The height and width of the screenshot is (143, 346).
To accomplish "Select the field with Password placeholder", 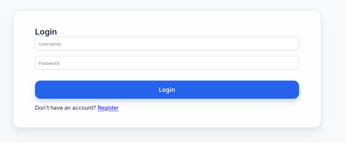I will tap(167, 63).
